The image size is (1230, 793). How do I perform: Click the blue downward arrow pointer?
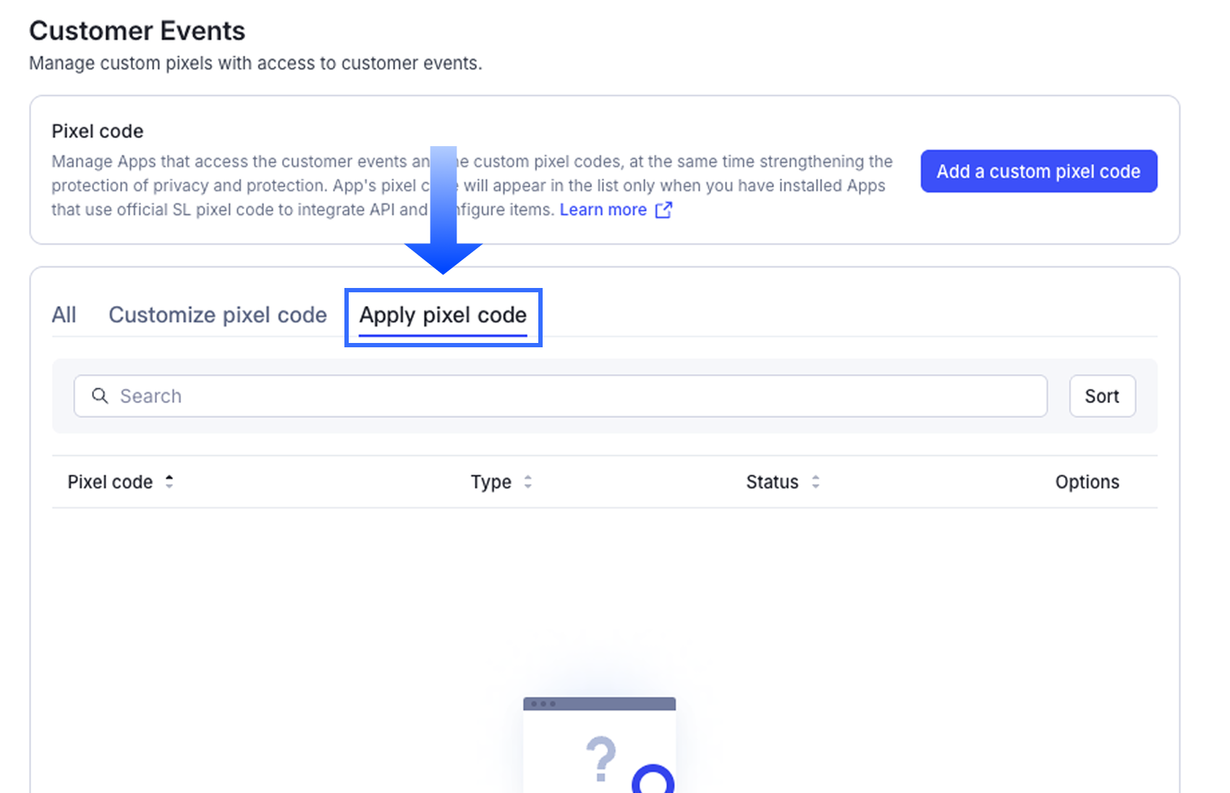(x=444, y=217)
